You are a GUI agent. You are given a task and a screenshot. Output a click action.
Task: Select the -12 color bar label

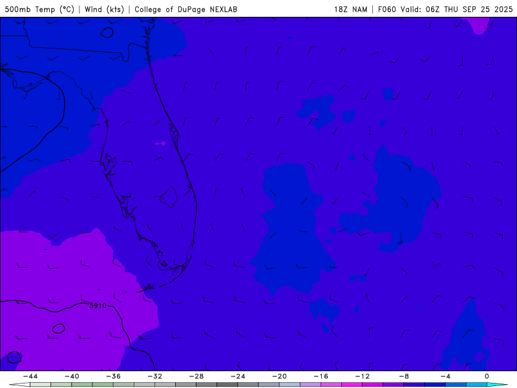point(363,376)
